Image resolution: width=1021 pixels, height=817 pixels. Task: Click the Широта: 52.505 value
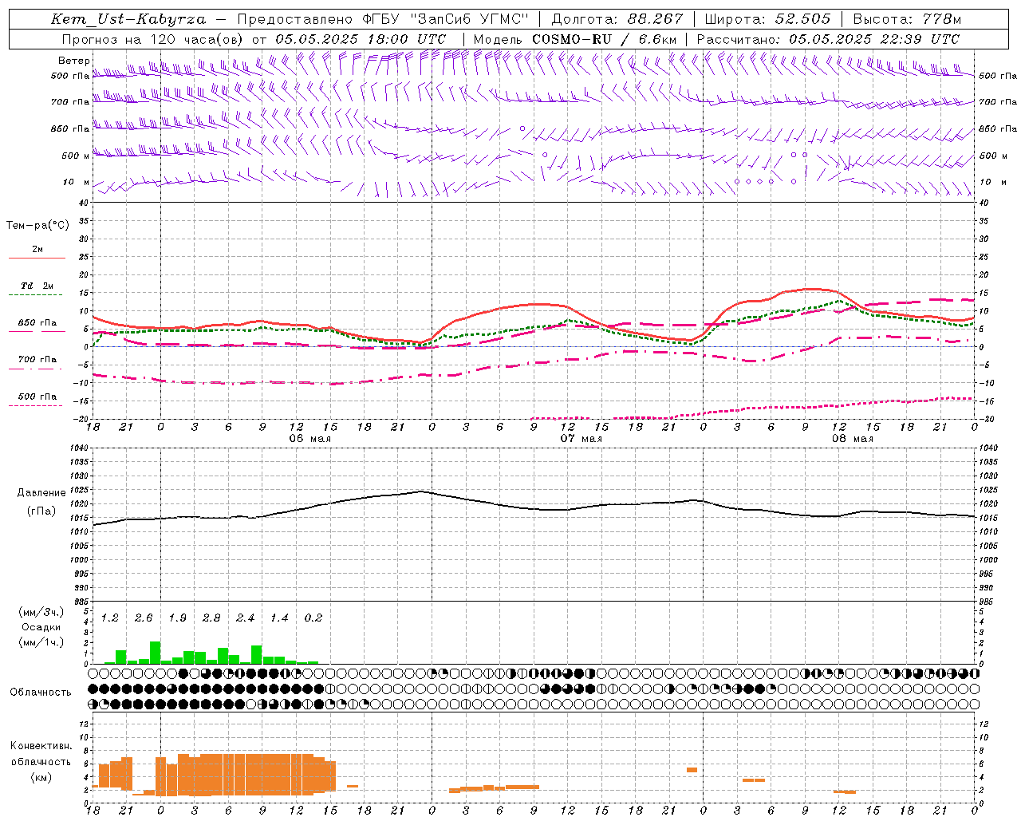tap(767, 19)
